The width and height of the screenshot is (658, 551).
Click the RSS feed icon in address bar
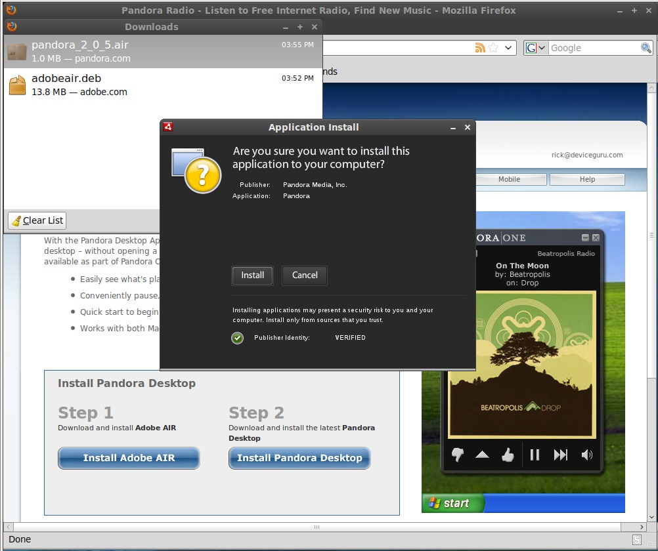[x=479, y=48]
